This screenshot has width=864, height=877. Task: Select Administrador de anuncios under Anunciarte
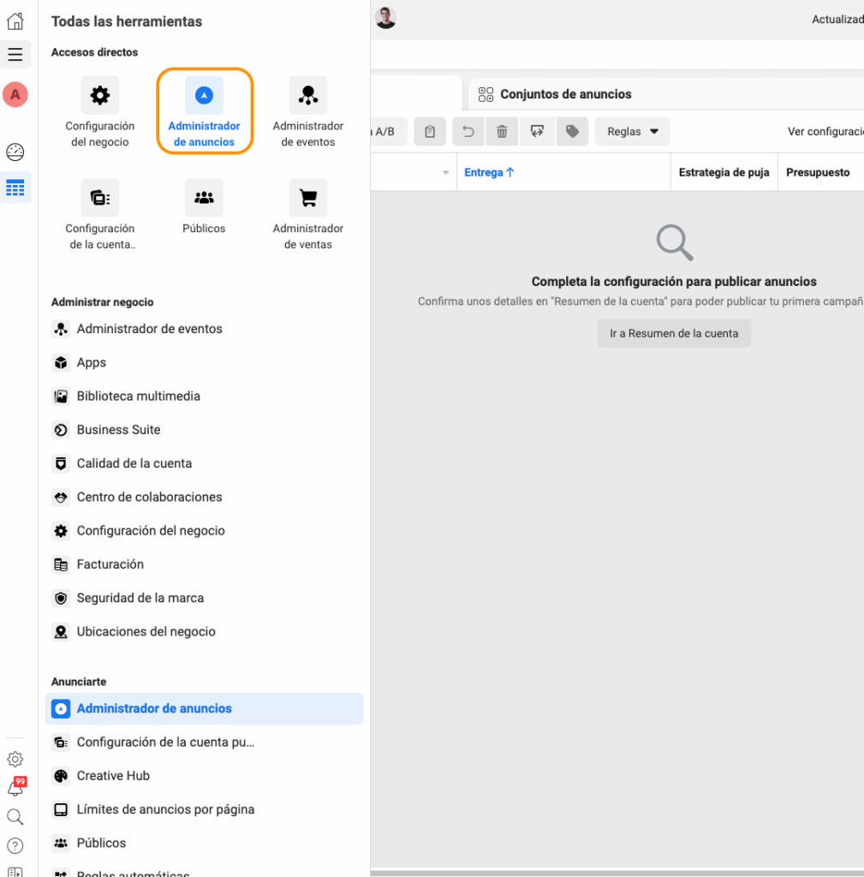click(x=154, y=709)
